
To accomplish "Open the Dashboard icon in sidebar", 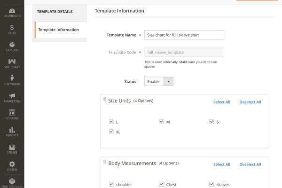I will 12,11.
